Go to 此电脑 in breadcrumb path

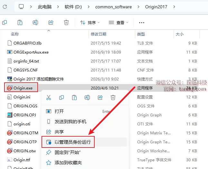click(x=45, y=7)
